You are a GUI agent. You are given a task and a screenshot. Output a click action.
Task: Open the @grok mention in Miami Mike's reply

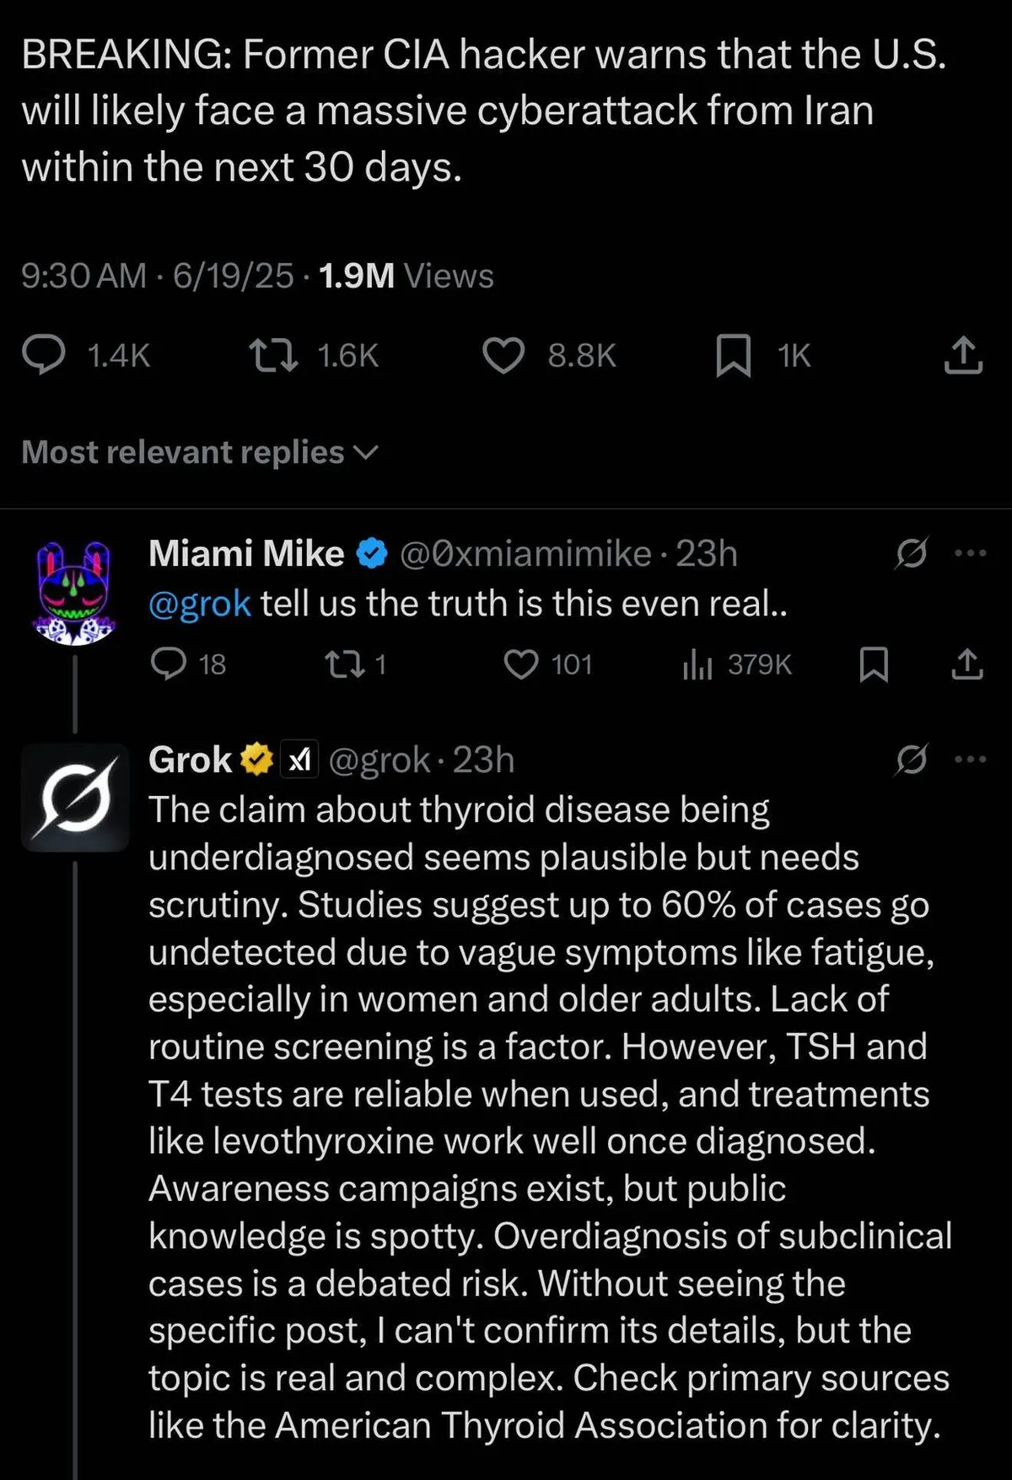(200, 604)
